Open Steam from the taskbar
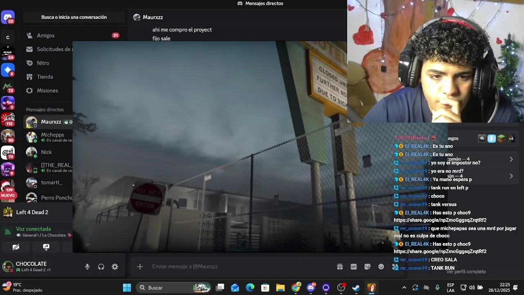The width and height of the screenshot is (524, 295). click(x=356, y=288)
